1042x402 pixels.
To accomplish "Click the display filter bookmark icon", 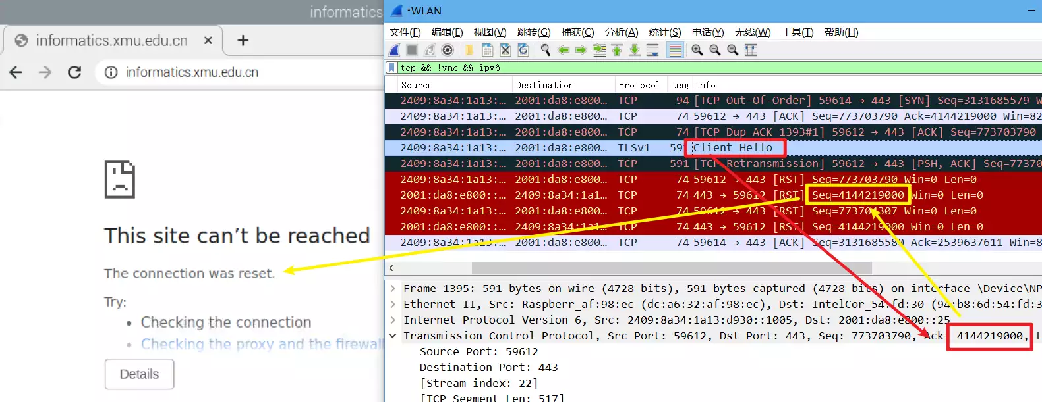I will (392, 68).
